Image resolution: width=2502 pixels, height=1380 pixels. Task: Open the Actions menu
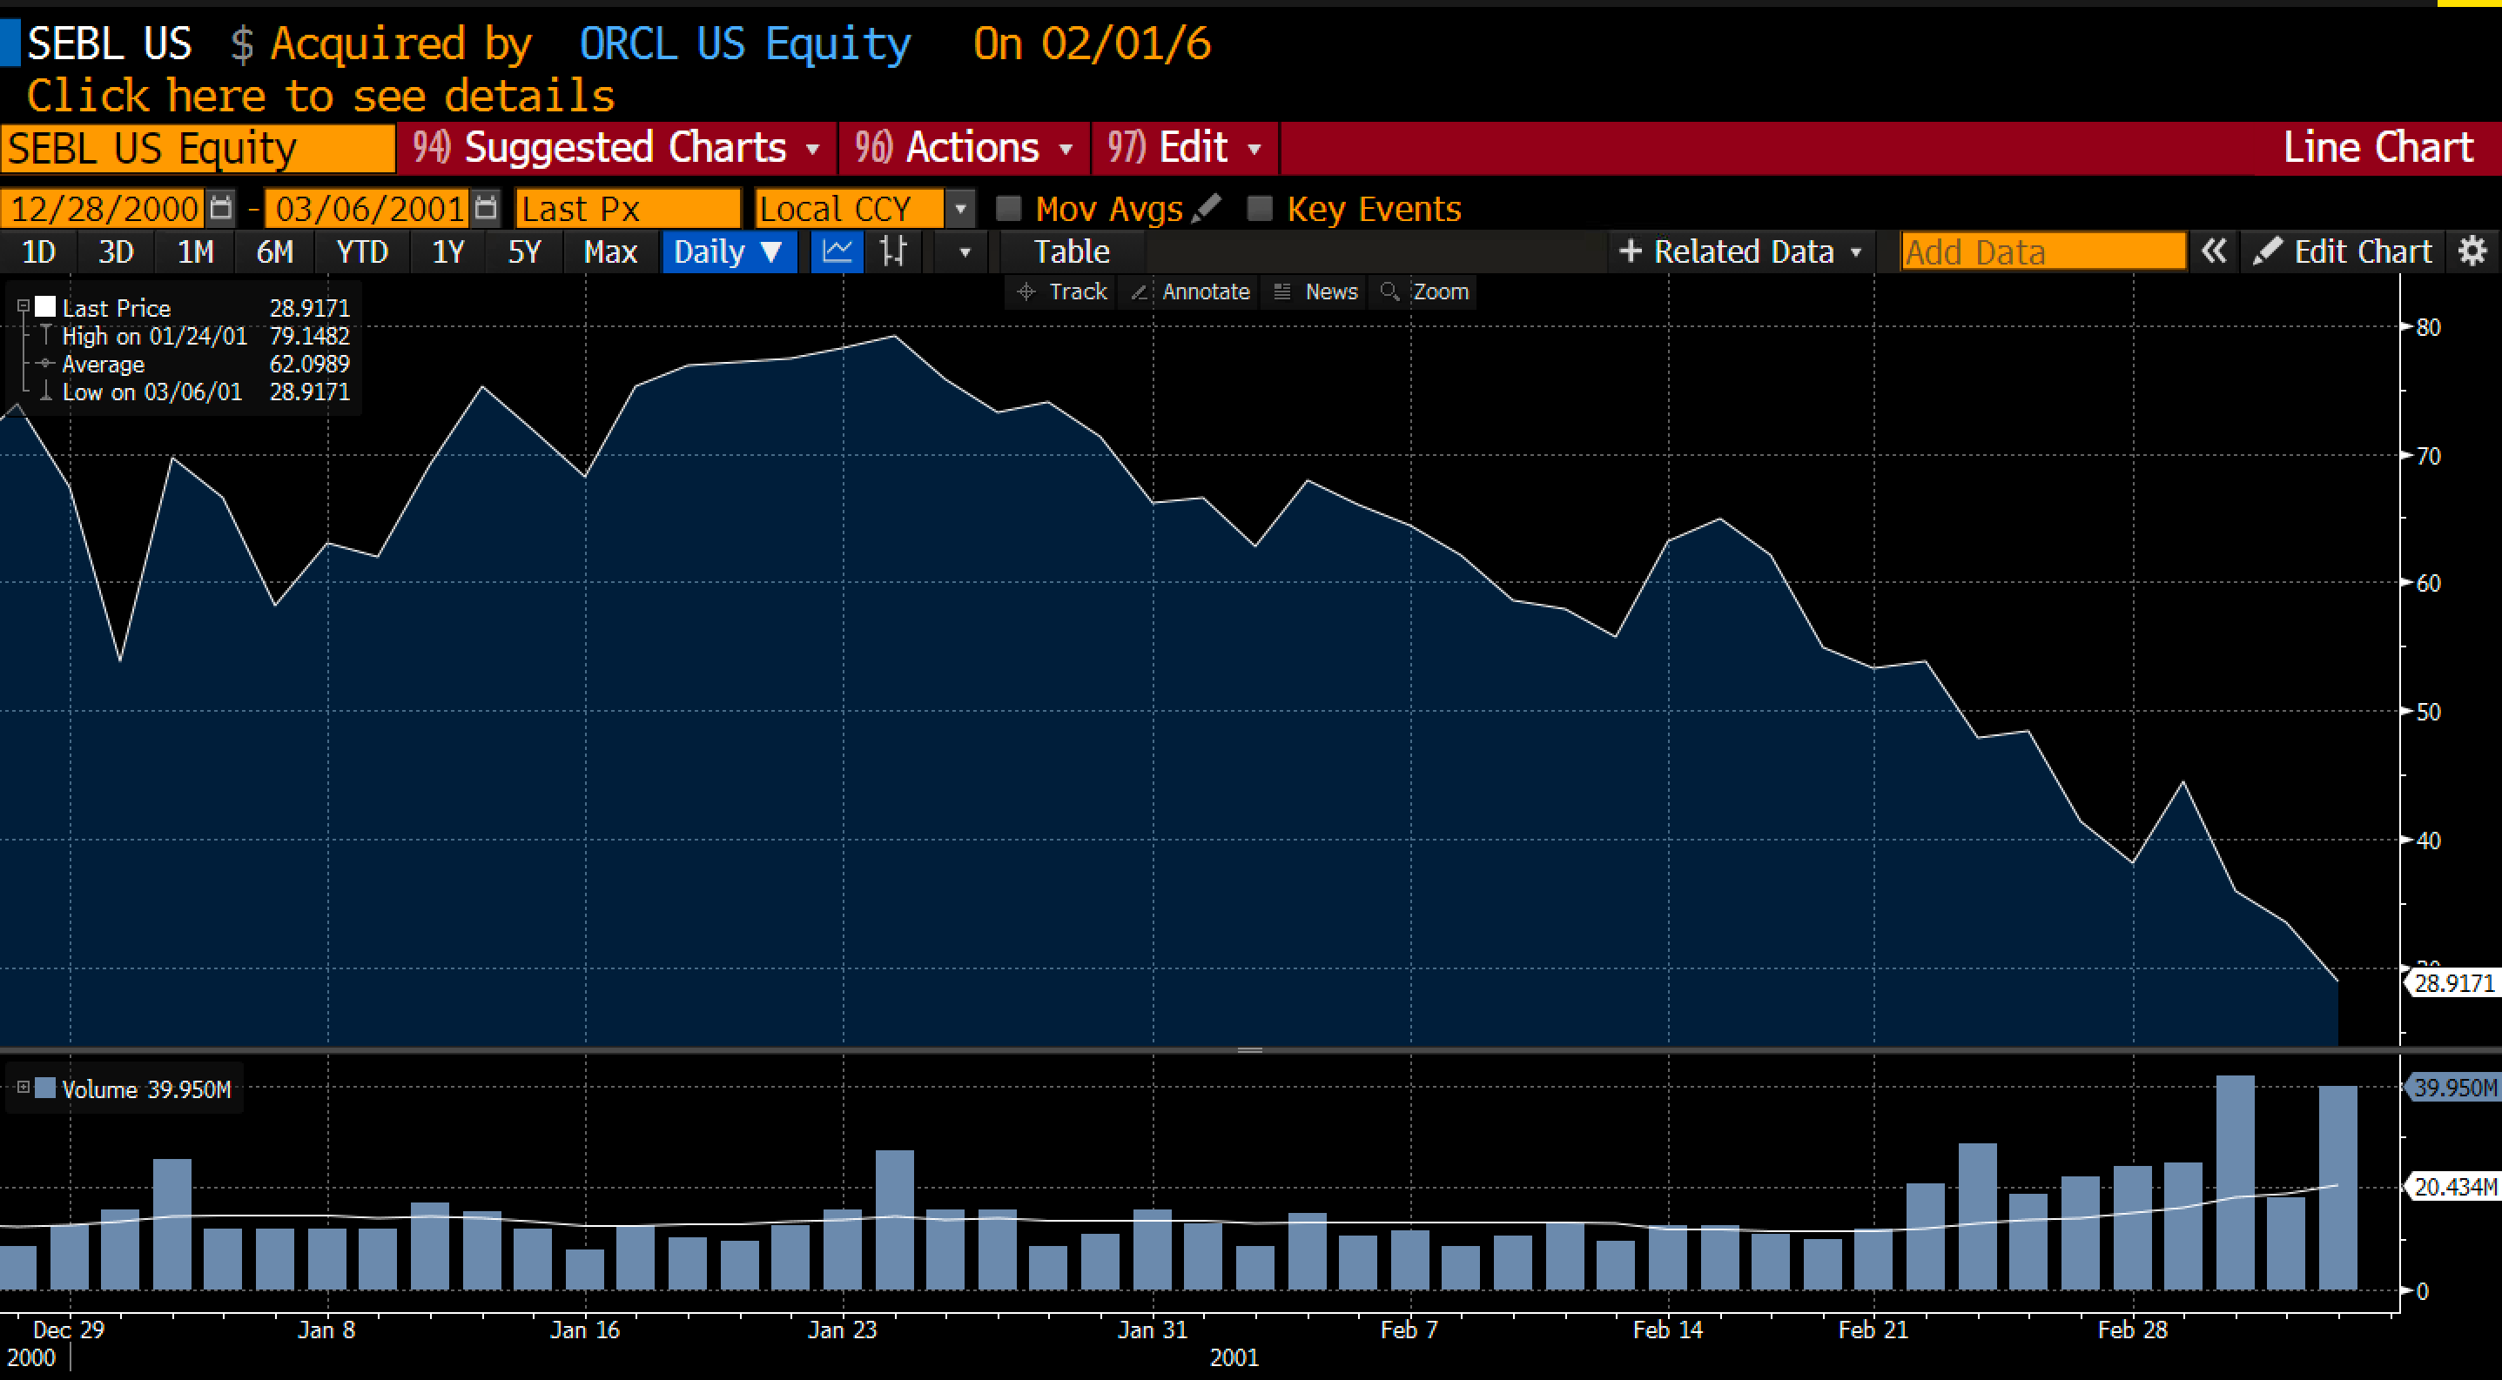click(965, 148)
